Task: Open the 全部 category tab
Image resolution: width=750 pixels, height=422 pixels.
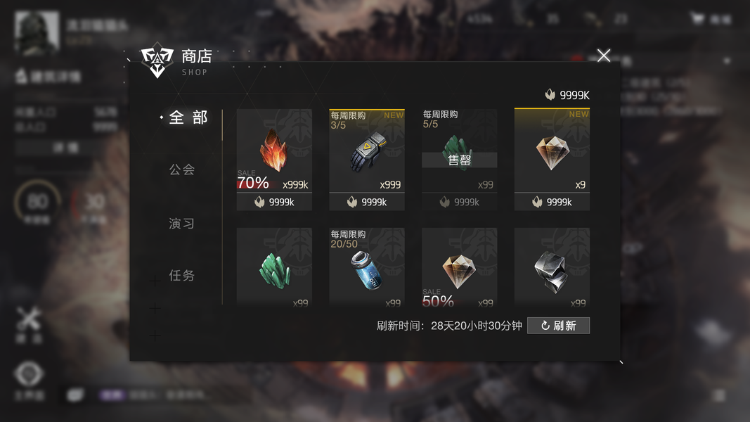Action: point(188,117)
